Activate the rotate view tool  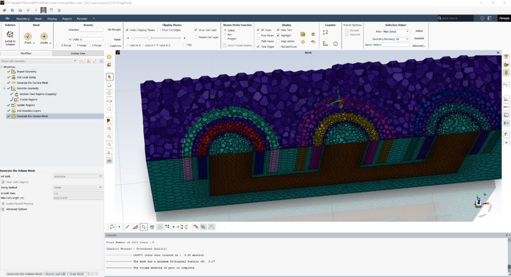point(109,85)
